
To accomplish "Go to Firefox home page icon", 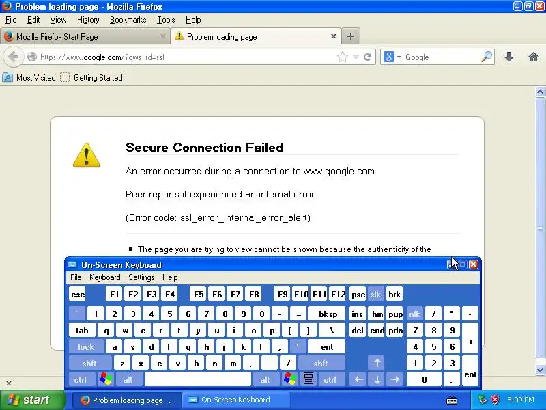I will [x=534, y=57].
